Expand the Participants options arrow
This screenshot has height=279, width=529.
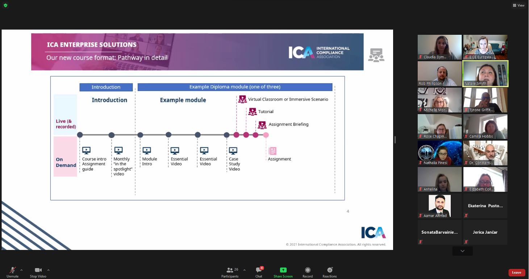[244, 270]
